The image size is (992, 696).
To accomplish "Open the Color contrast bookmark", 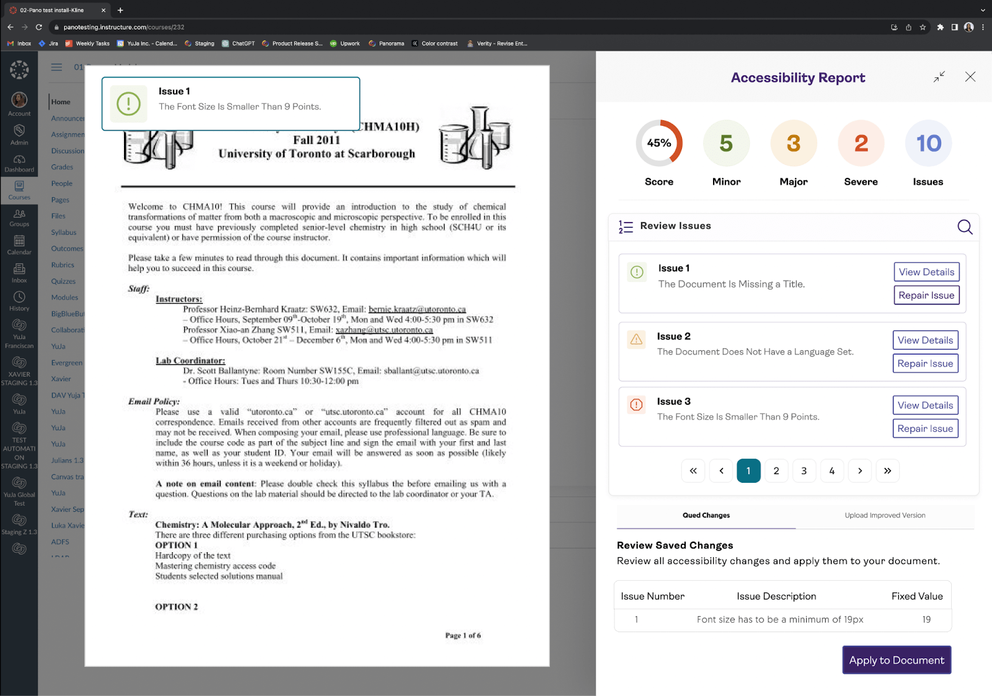I will tap(435, 43).
